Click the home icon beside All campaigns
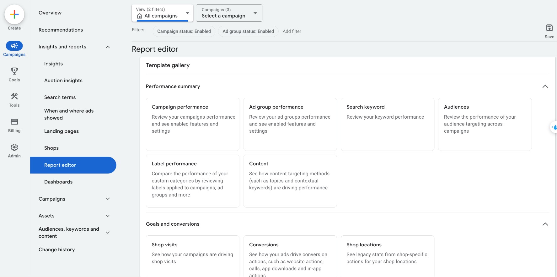This screenshot has width=557, height=277. (140, 16)
